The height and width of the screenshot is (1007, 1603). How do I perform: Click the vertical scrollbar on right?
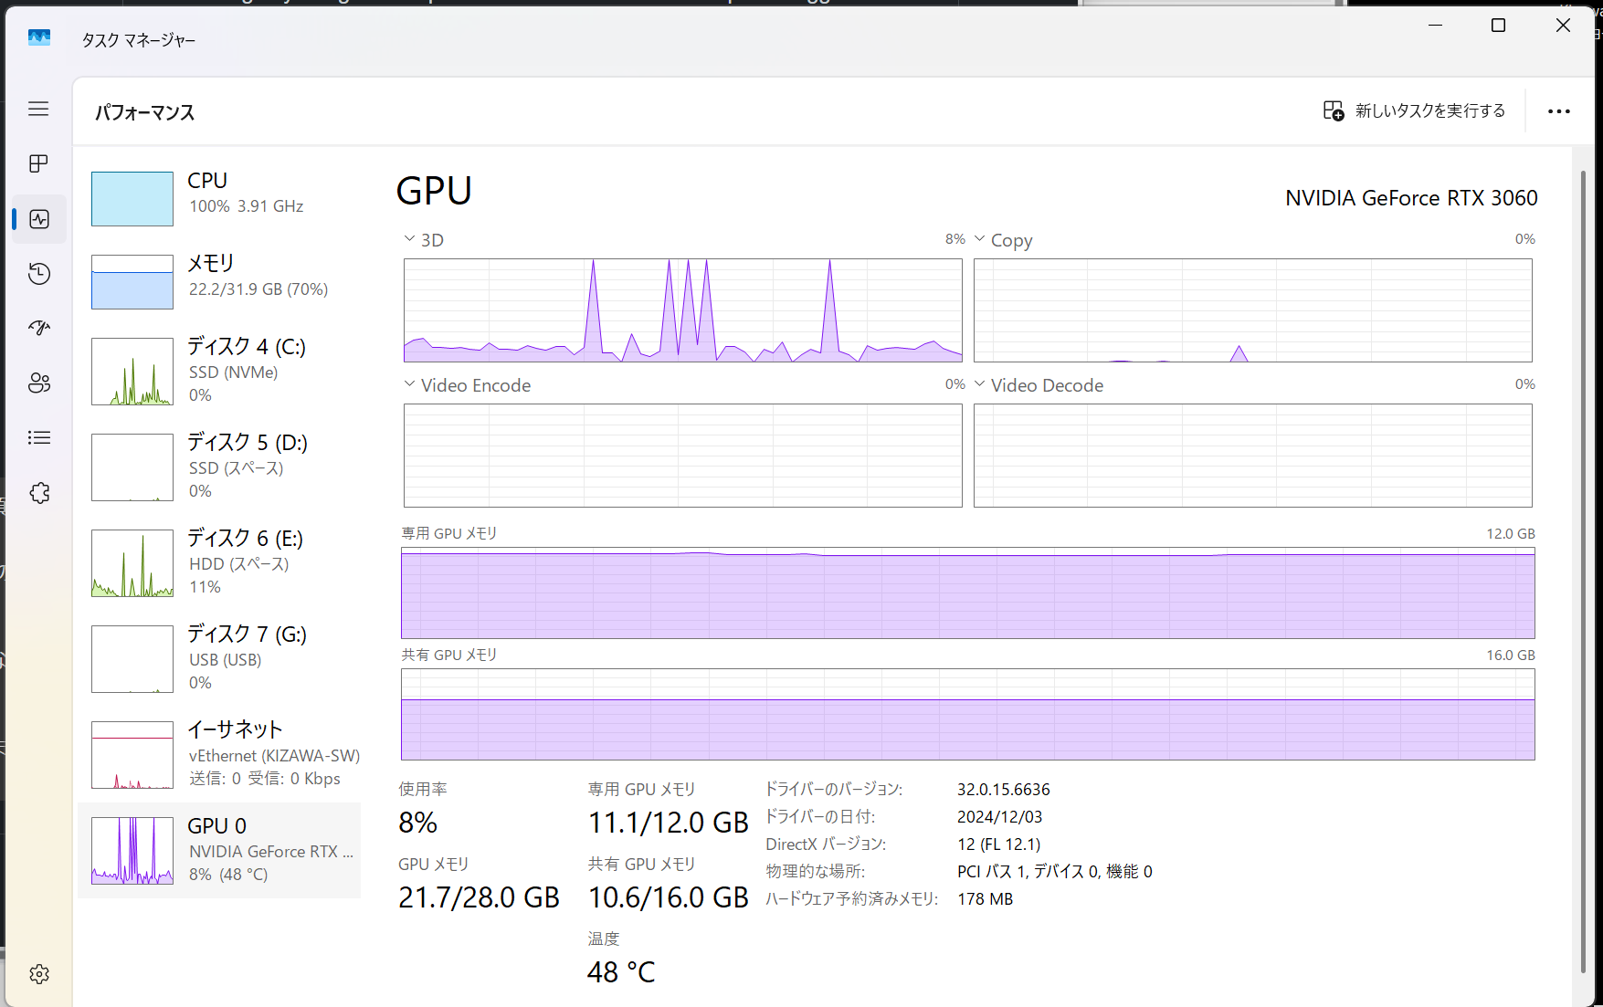[1582, 571]
